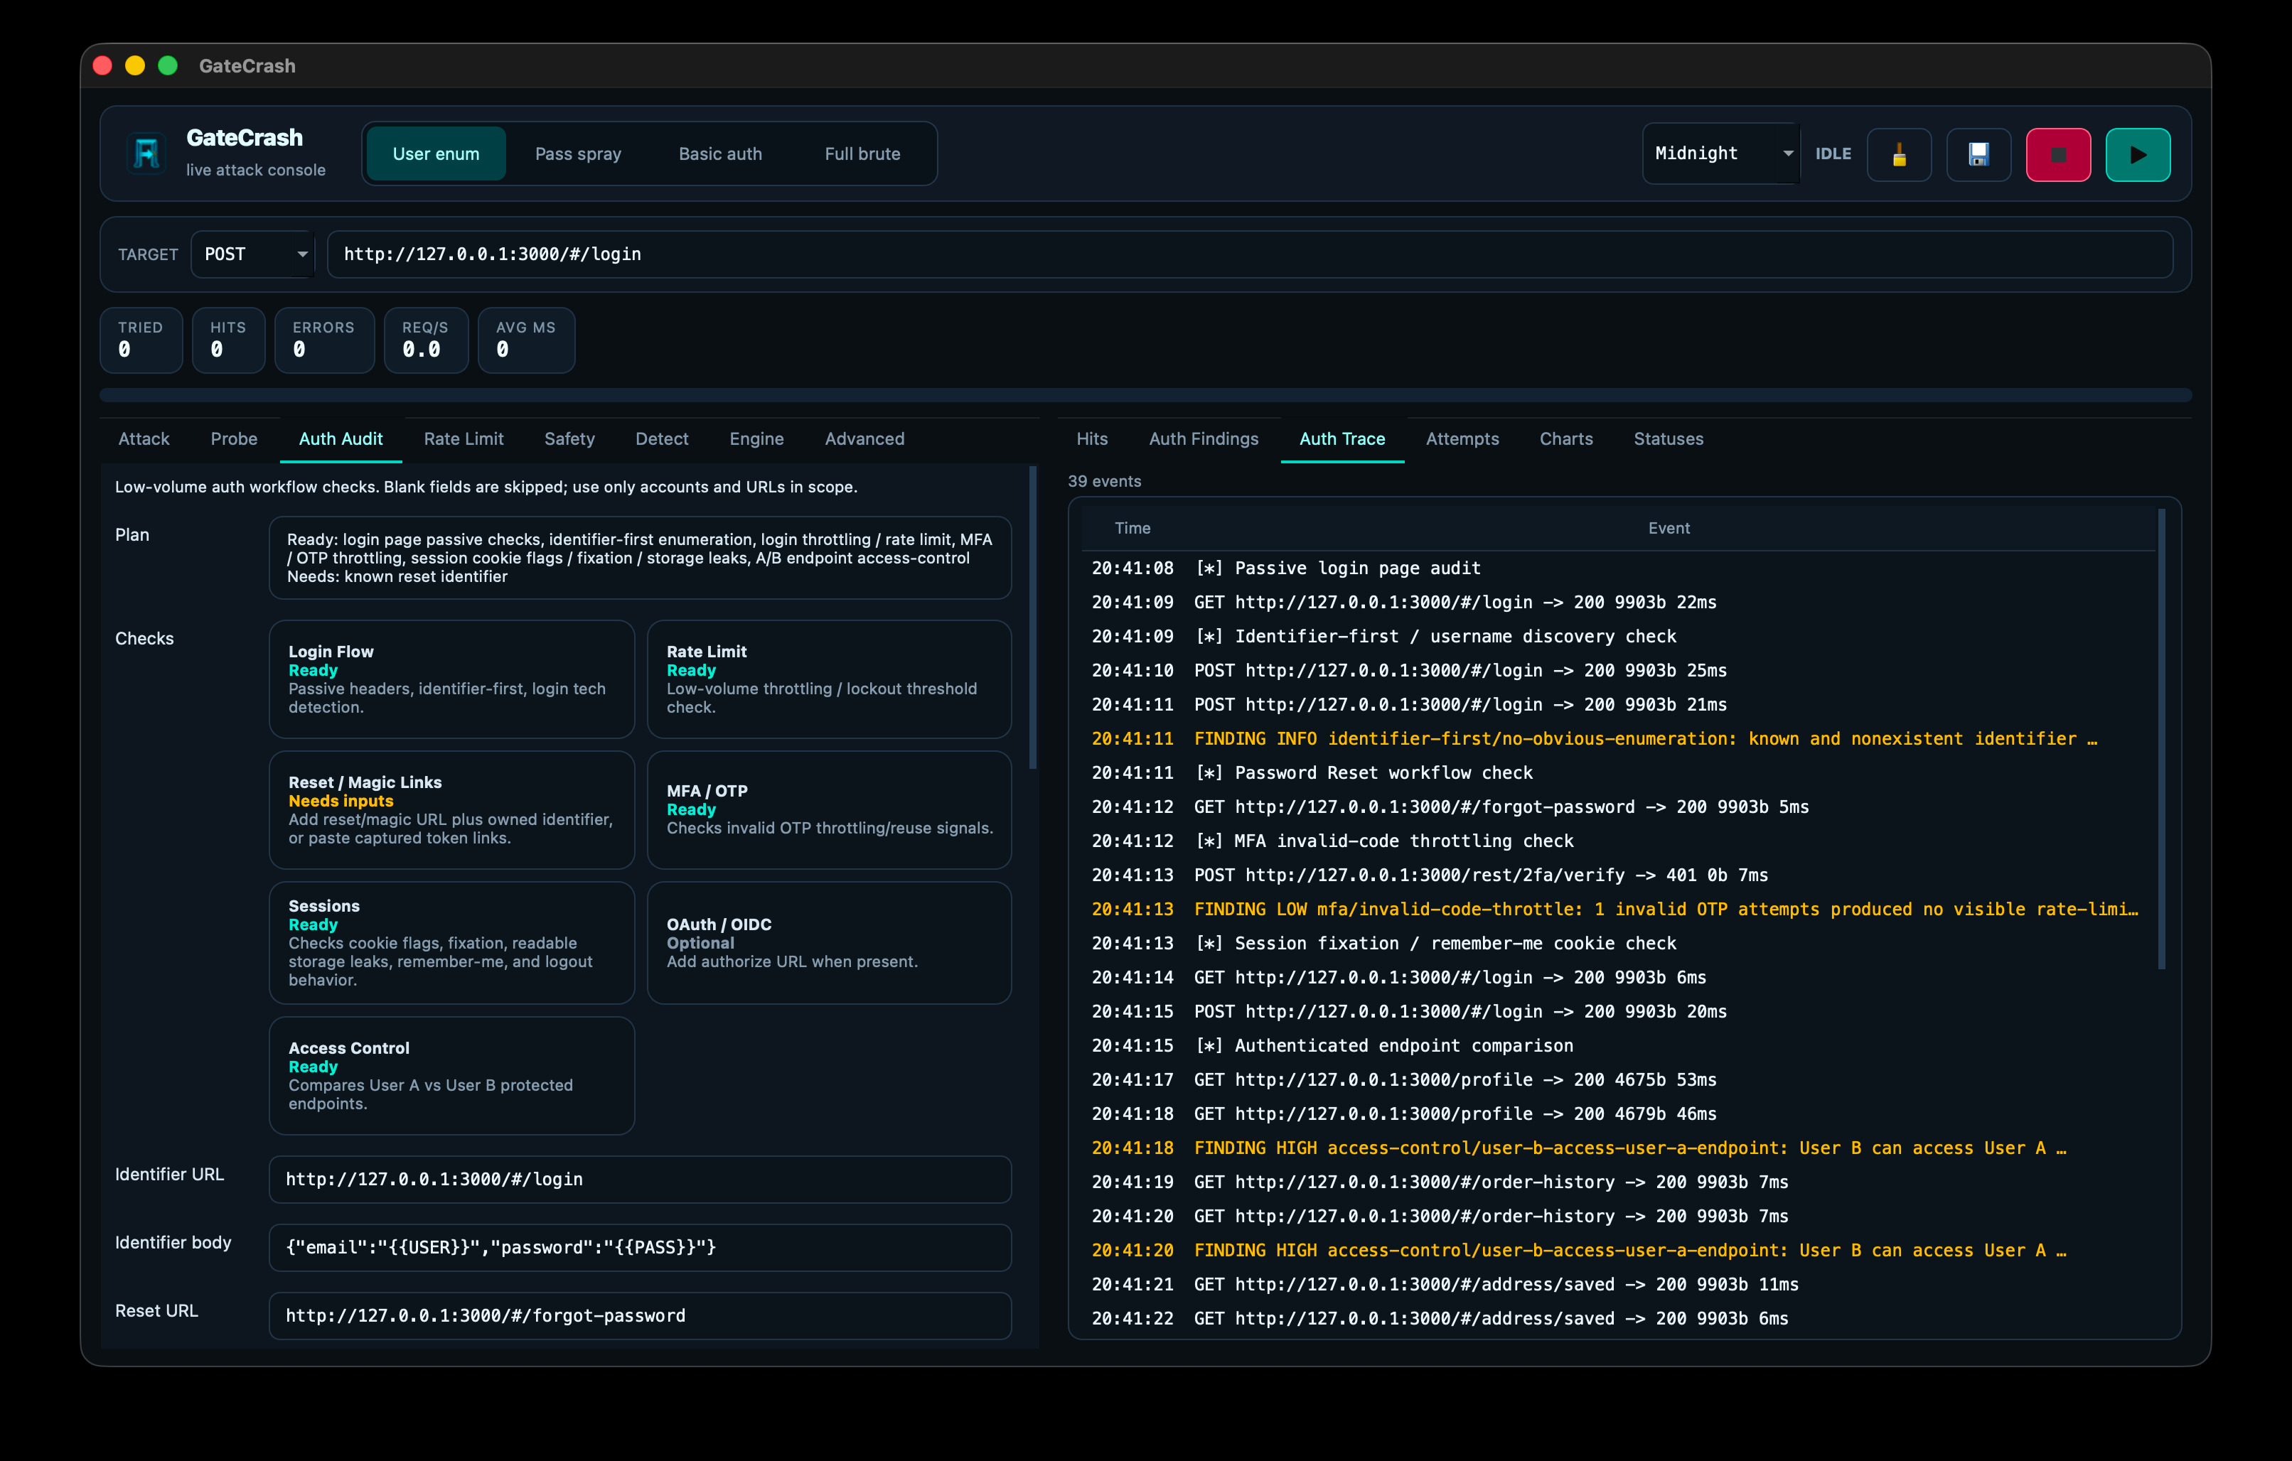
Task: Switch to the Probe tab
Action: pyautogui.click(x=234, y=438)
